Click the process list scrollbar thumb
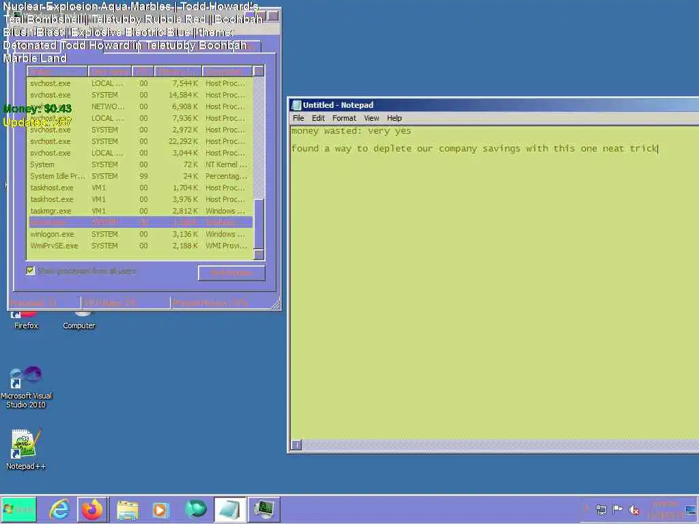 (x=259, y=223)
